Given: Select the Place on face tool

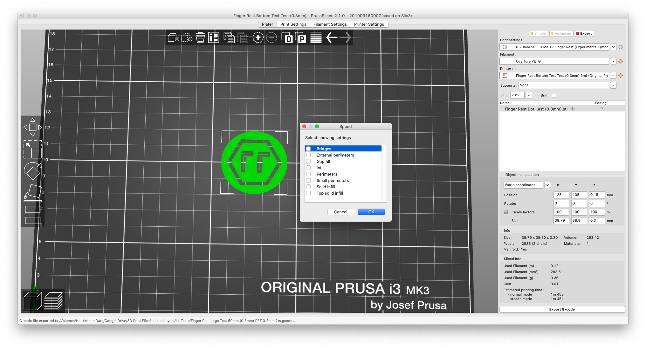Looking at the screenshot, I should [x=32, y=193].
